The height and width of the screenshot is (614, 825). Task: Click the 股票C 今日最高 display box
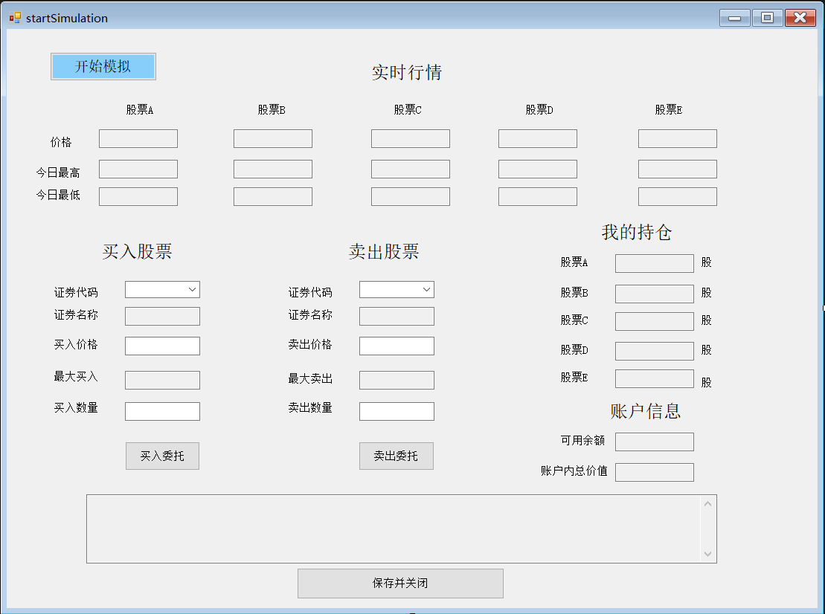pos(410,169)
